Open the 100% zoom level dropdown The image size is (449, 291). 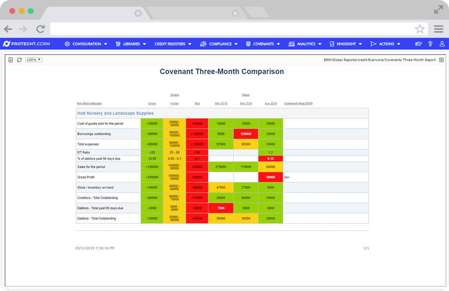click(x=32, y=59)
